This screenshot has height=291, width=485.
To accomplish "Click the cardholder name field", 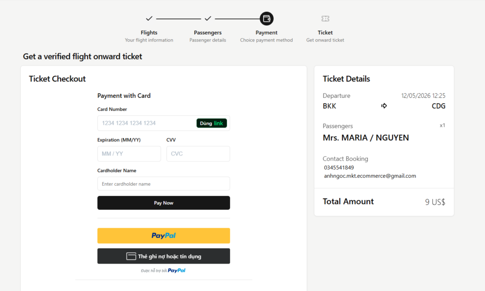I will 163,183.
